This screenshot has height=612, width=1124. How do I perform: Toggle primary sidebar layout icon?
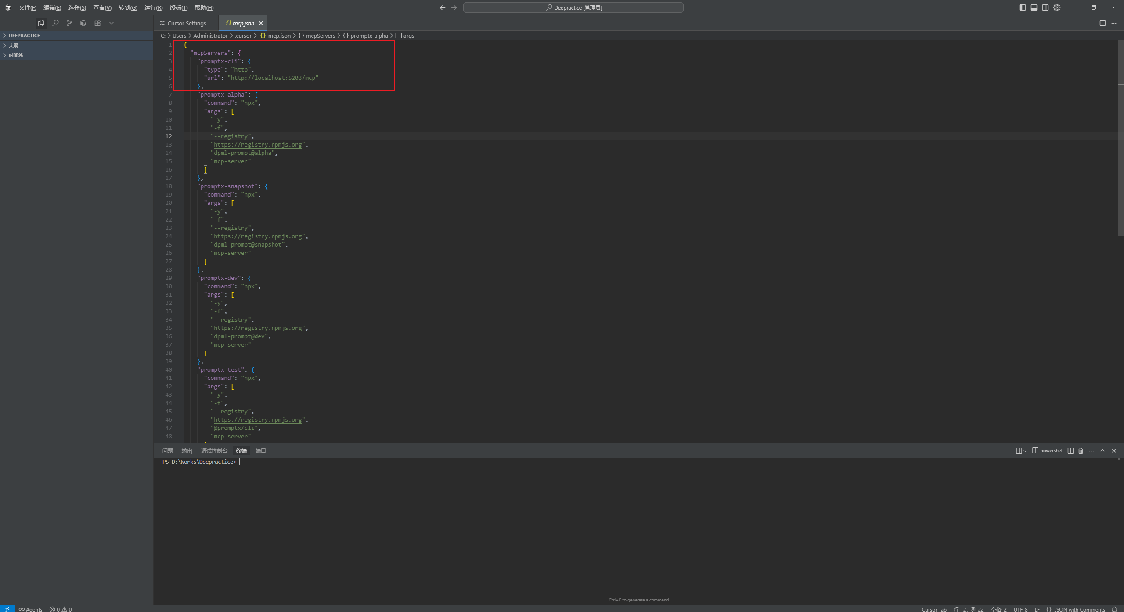(1023, 7)
